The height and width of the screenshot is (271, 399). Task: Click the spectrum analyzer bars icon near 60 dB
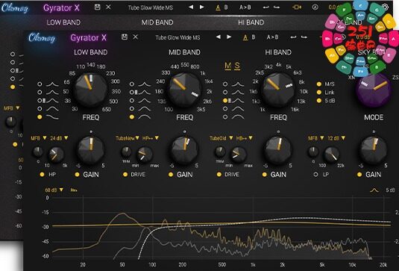coord(74,190)
